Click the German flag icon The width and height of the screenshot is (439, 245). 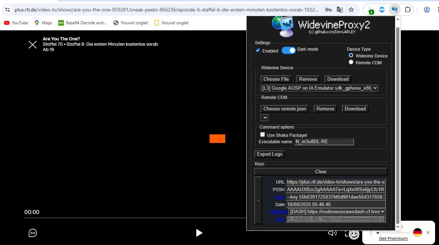[418, 232]
